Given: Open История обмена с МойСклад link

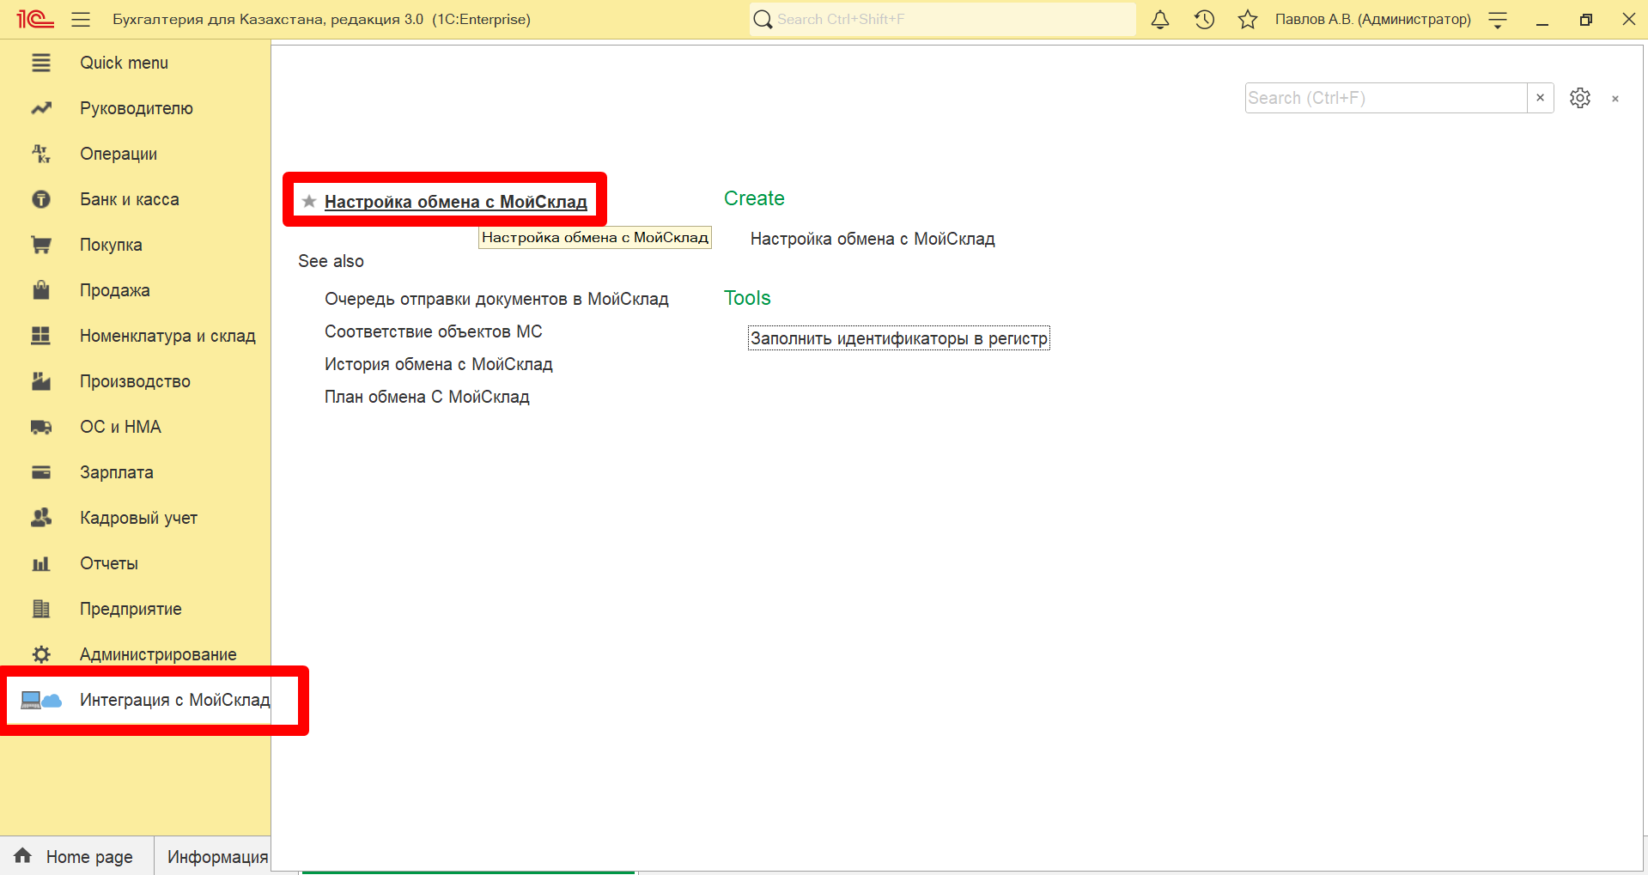Looking at the screenshot, I should 439,364.
